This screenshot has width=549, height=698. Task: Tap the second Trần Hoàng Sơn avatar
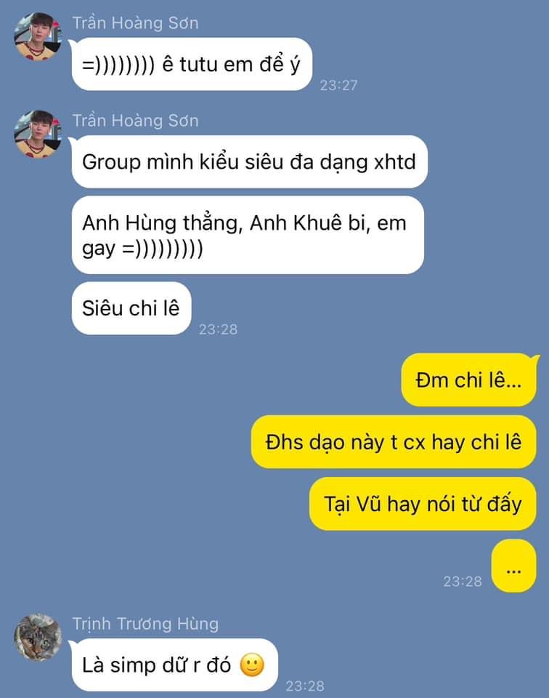tap(38, 135)
